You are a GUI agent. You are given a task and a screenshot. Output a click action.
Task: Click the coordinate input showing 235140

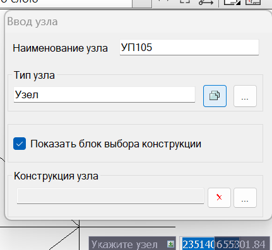pyautogui.click(x=198, y=244)
